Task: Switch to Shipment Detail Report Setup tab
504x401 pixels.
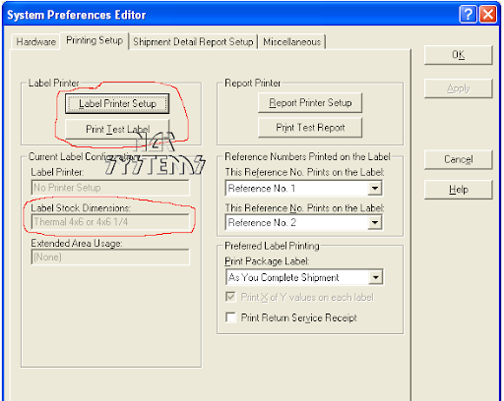Action: (193, 42)
